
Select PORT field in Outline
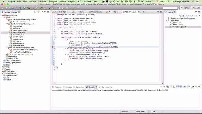coord(177,22)
